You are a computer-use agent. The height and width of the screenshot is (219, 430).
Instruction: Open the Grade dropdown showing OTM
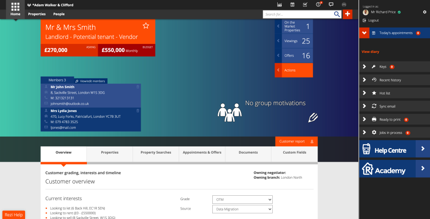tap(242, 200)
